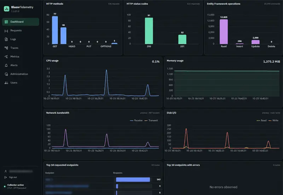Click the HTTP methods bar showing 46
283x195 pixels.
[x=63, y=36]
